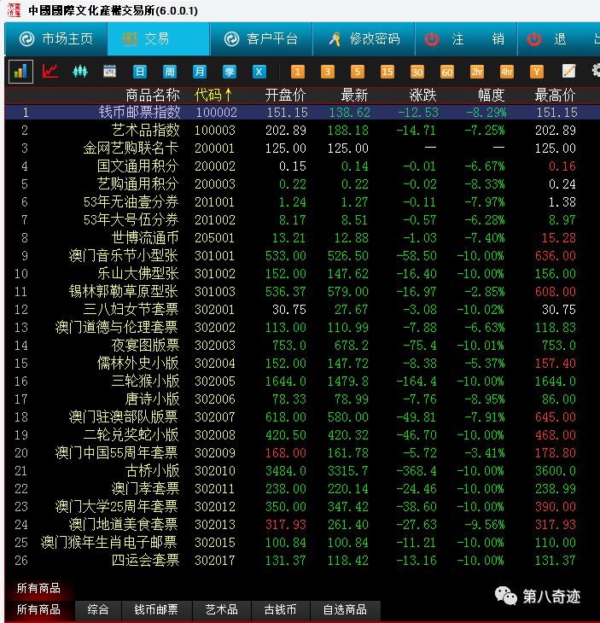Click the blue X period icon
This screenshot has height=623, width=600.
(x=259, y=72)
